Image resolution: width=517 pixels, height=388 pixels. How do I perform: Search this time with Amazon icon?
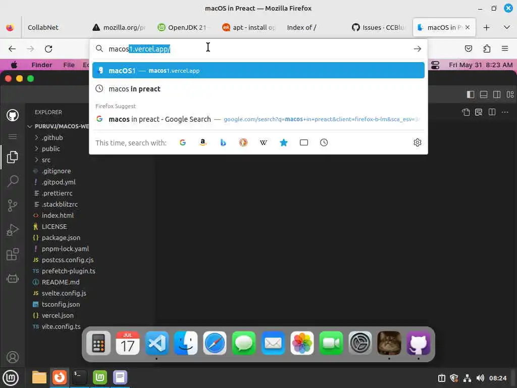(203, 142)
